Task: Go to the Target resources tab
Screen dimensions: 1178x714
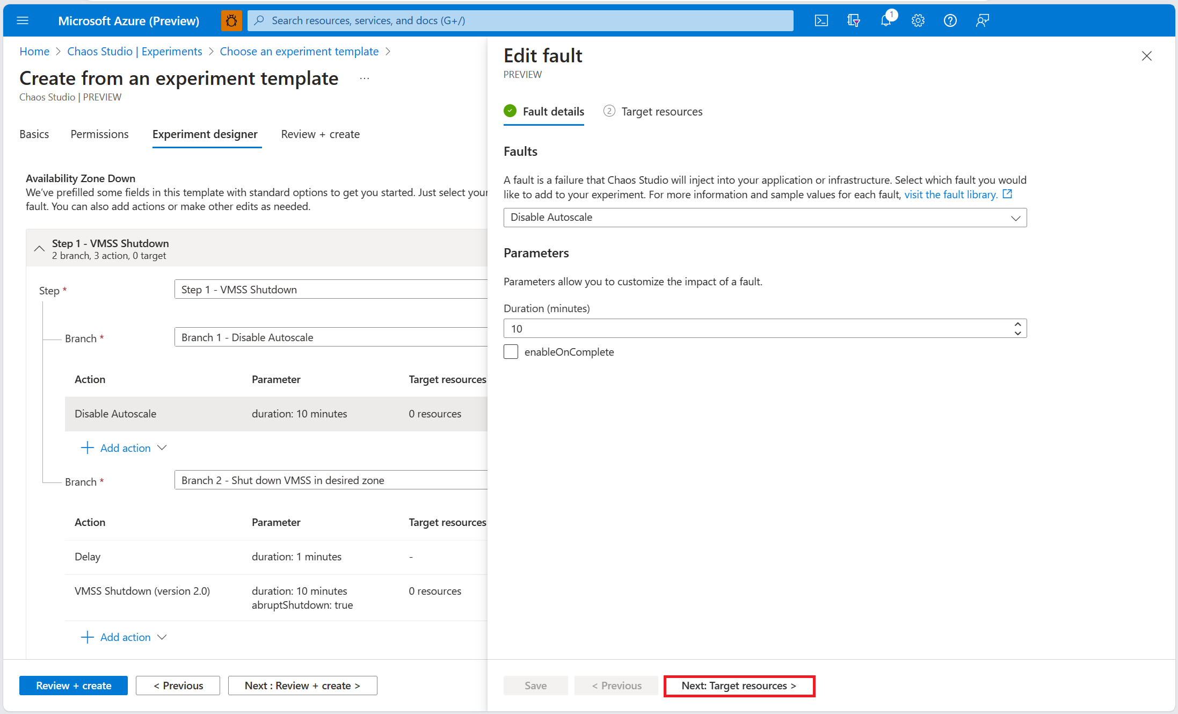Action: coord(661,112)
